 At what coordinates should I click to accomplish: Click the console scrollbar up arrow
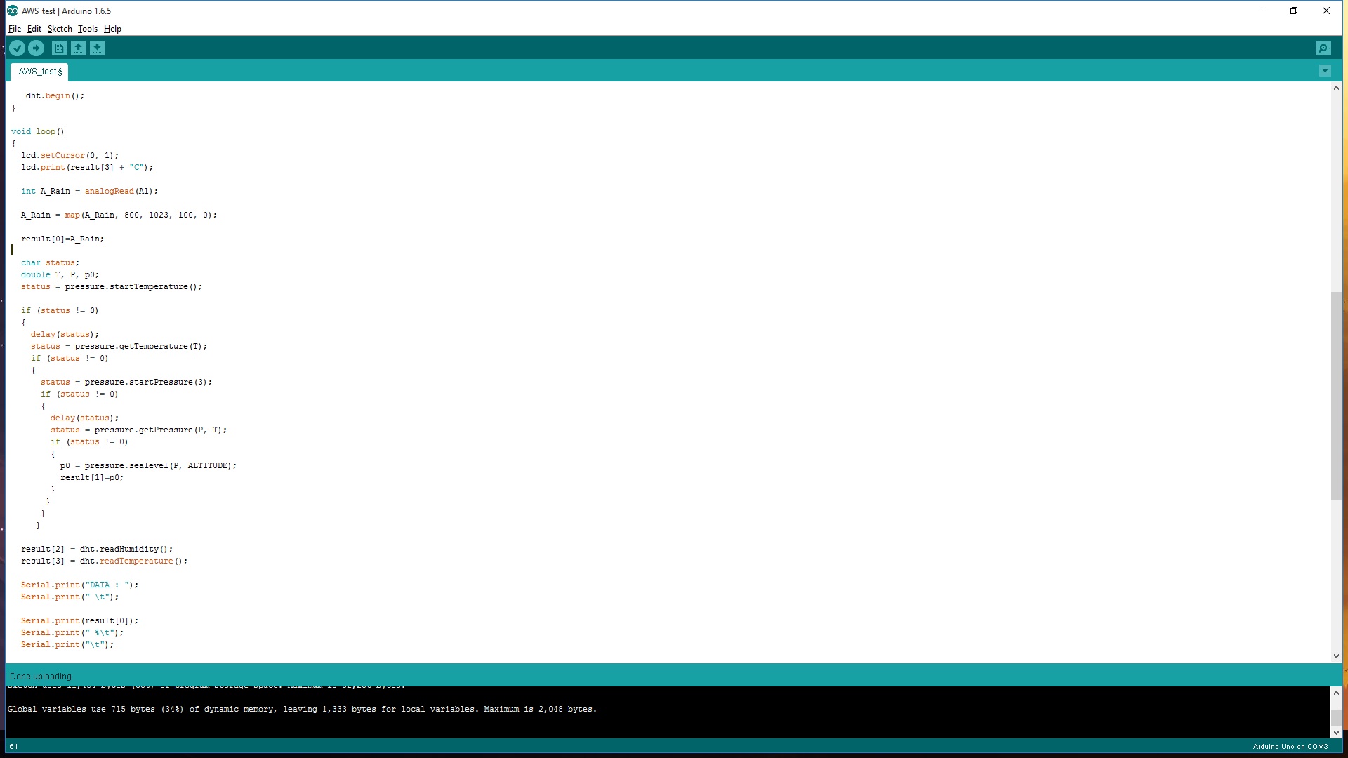tap(1336, 693)
